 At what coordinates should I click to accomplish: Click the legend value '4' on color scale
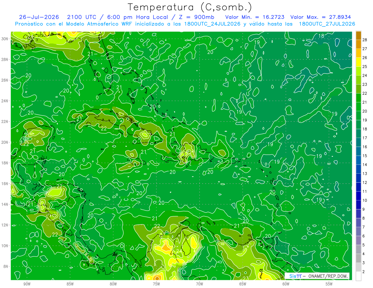[x=364, y=254]
